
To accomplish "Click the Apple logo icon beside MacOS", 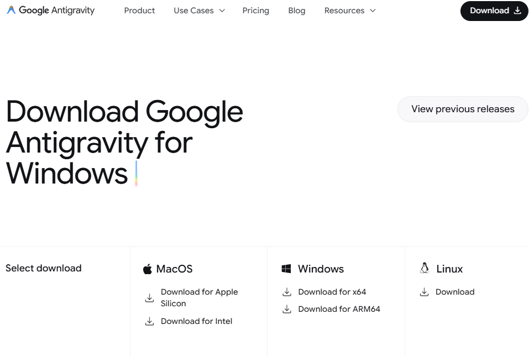I will (x=148, y=269).
